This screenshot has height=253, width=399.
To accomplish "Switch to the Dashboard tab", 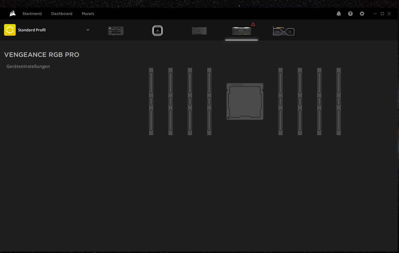I will point(62,14).
